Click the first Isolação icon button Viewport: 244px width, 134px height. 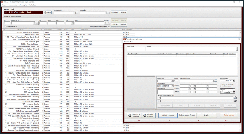pos(106,23)
